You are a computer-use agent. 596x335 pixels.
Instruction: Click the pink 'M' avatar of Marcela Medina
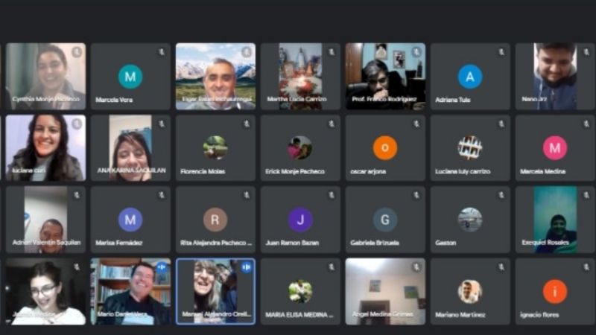555,147
